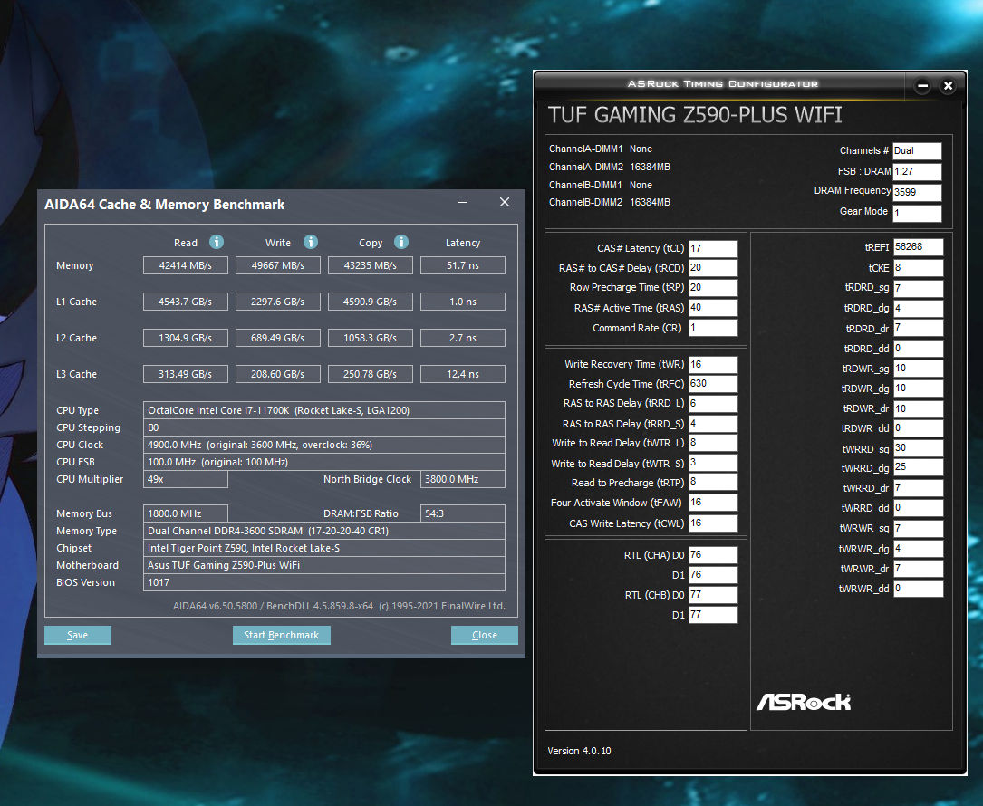Screen dimensions: 983x806
Task: Close the ASRock Timing Configurator window
Action: (948, 86)
